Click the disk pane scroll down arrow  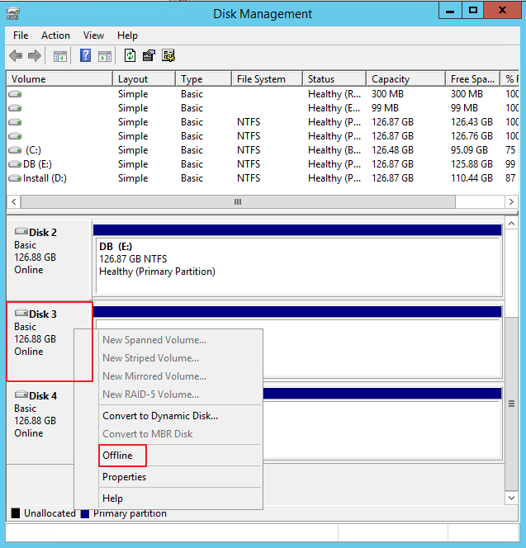coord(511,498)
